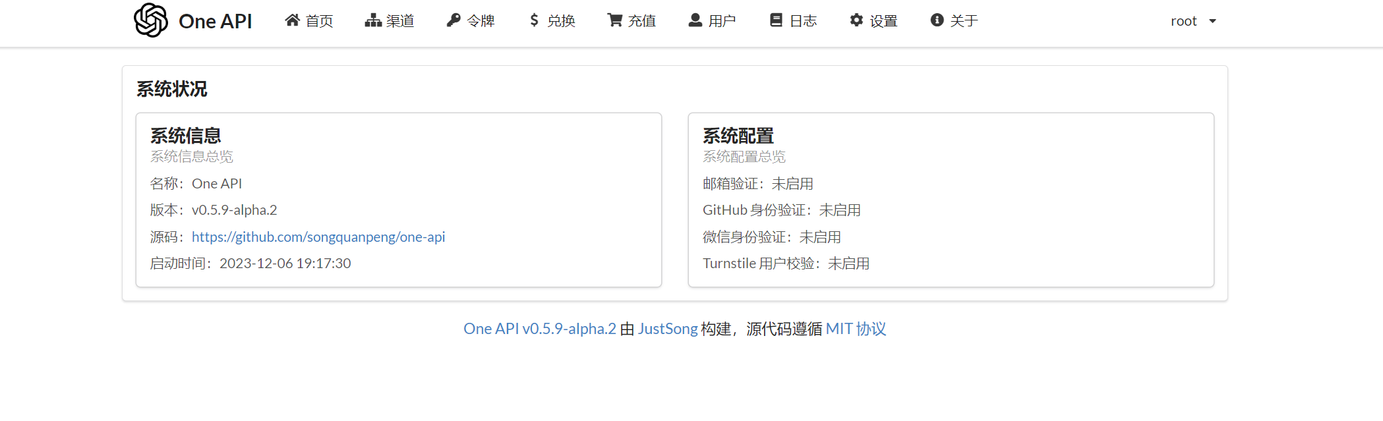This screenshot has width=1383, height=421.
Task: Open the MIT 协议 license link
Action: point(856,329)
